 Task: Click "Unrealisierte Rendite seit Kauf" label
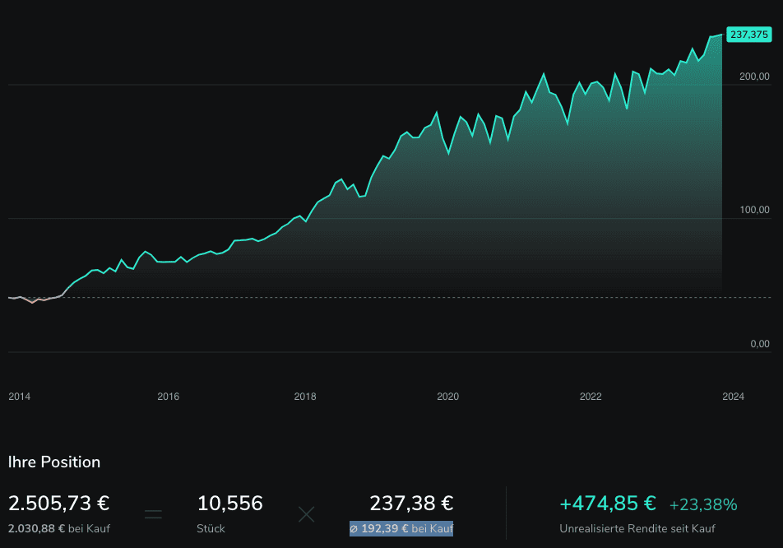(x=637, y=528)
